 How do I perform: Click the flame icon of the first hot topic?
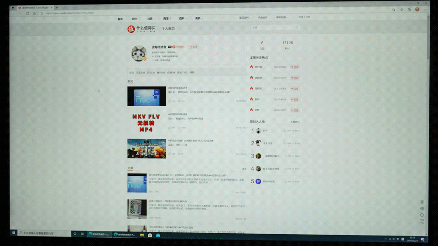[251, 67]
